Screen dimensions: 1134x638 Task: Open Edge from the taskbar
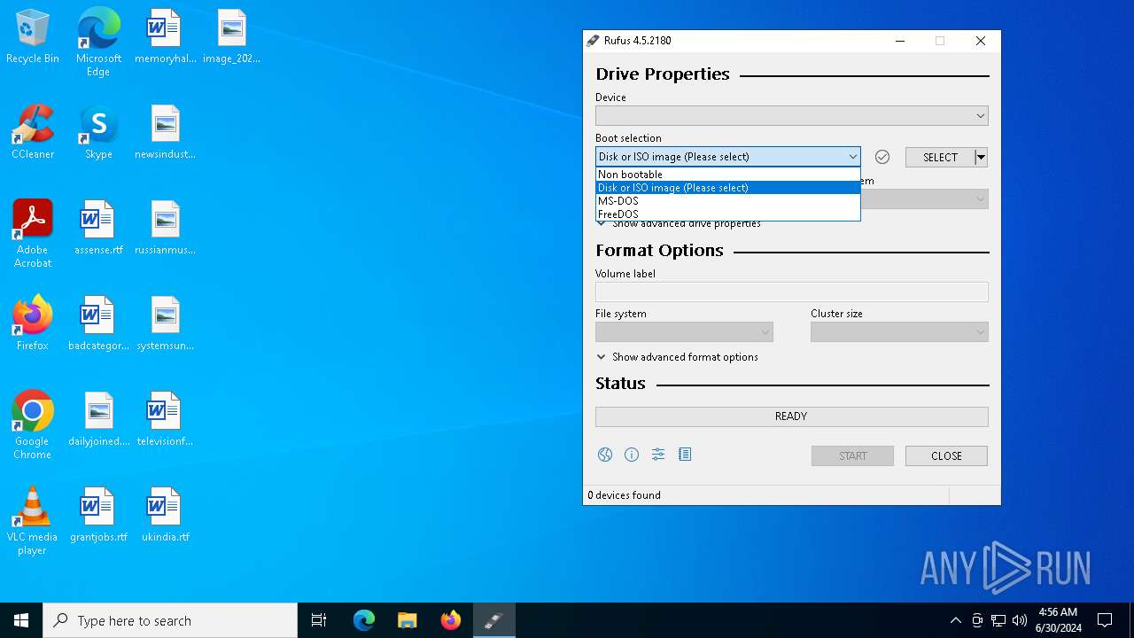point(364,620)
